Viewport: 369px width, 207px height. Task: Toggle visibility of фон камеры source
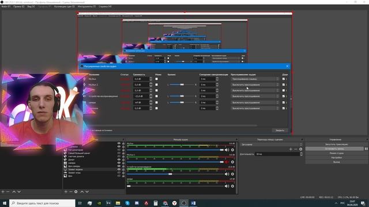pyautogui.click(x=119, y=166)
